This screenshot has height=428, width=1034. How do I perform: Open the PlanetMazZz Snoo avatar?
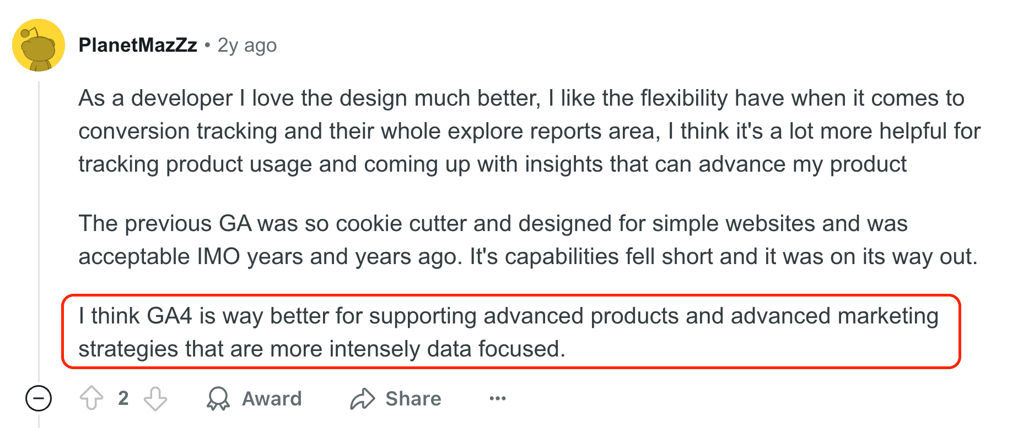pos(39,45)
